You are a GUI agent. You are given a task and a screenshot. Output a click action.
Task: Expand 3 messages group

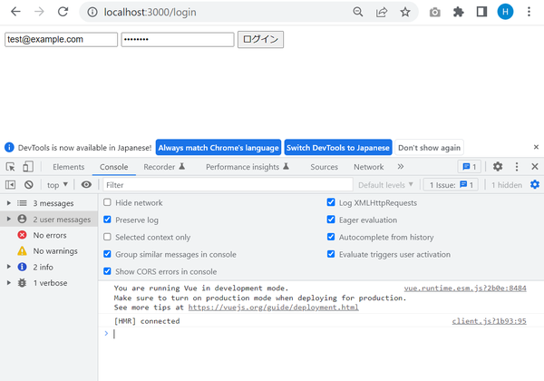click(9, 203)
